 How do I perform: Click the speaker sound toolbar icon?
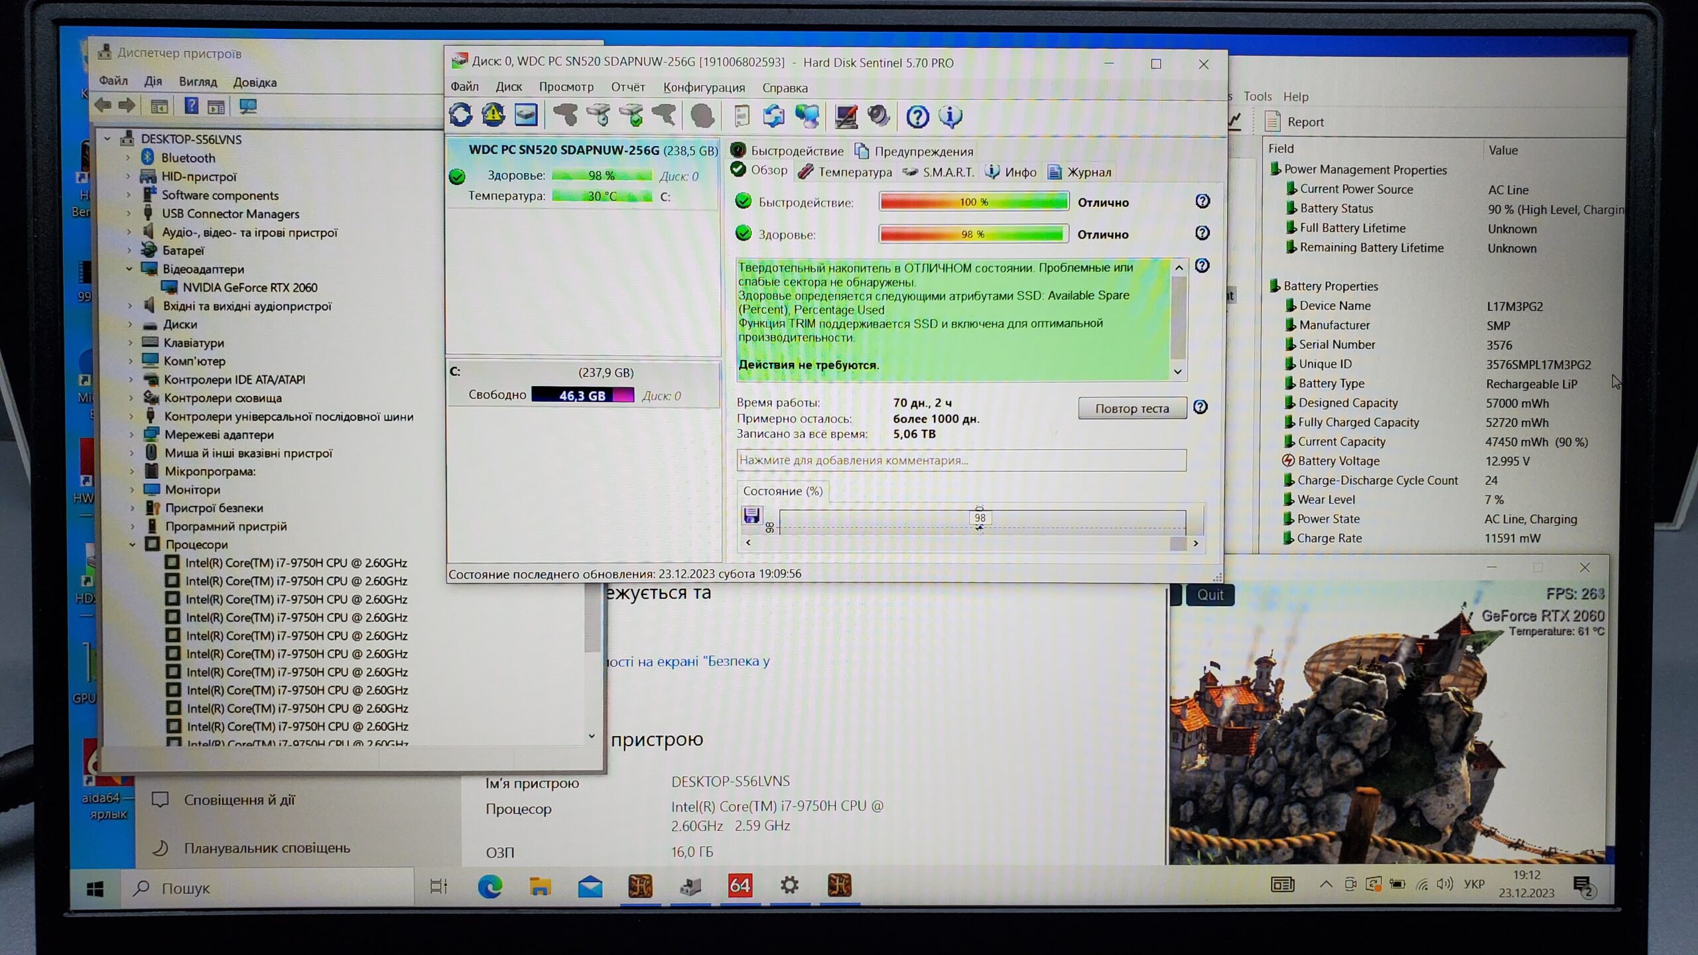[879, 117]
